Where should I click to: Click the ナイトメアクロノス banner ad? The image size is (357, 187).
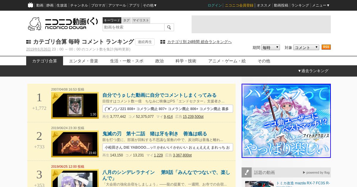pos(286,121)
